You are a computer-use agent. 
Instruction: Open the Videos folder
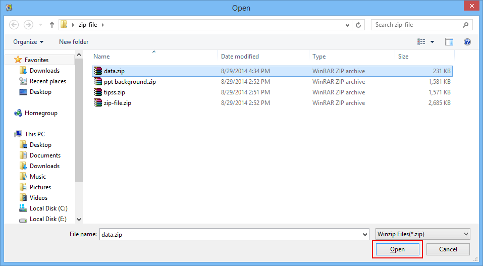(38, 198)
